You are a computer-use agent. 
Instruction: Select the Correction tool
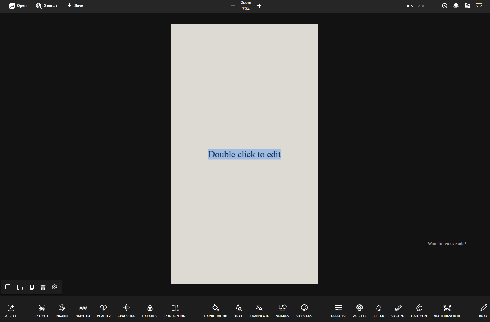pyautogui.click(x=175, y=311)
